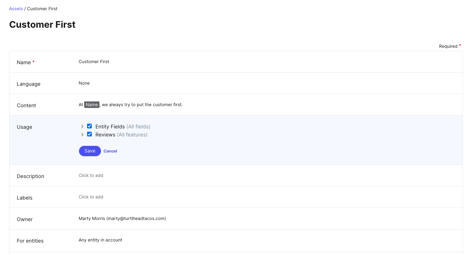Select the Entity Fields label text
471x255 pixels.
110,127
